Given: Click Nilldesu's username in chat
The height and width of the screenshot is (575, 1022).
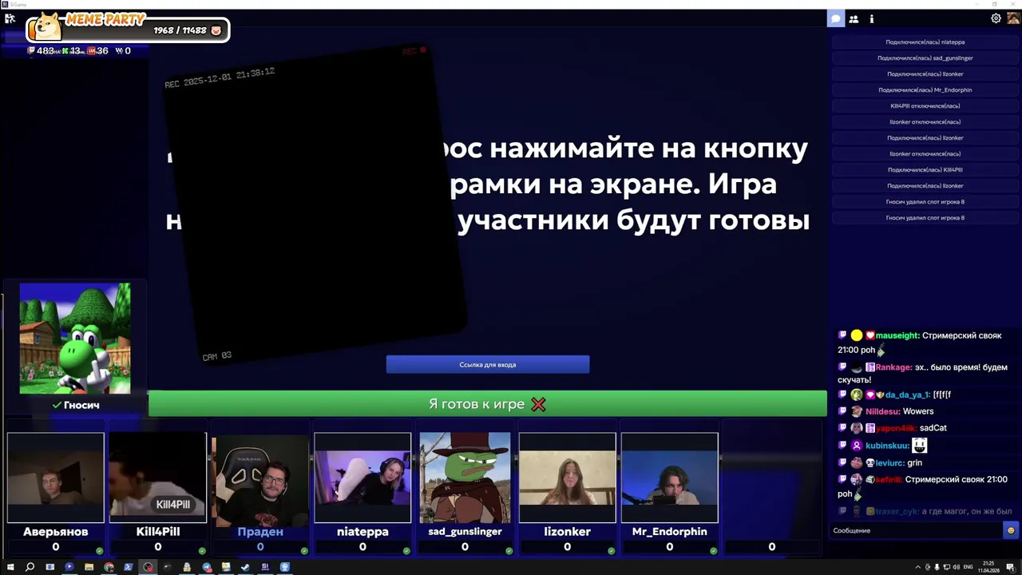Looking at the screenshot, I should click(882, 411).
